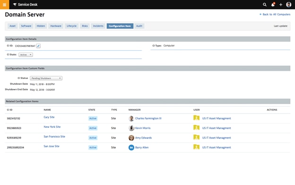Click the Service Desk logo

(x=25, y=5)
